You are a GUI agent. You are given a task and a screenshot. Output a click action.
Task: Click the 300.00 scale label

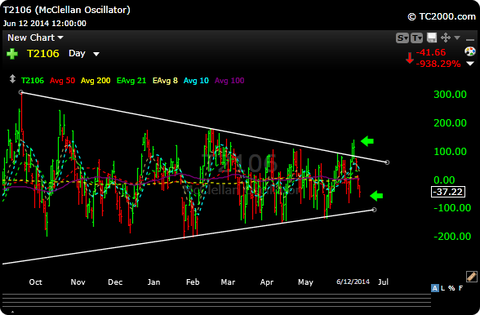coord(450,95)
